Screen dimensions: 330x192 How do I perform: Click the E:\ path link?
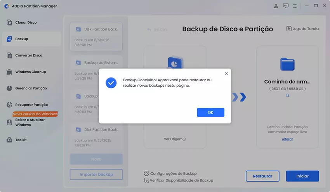[x=287, y=95]
